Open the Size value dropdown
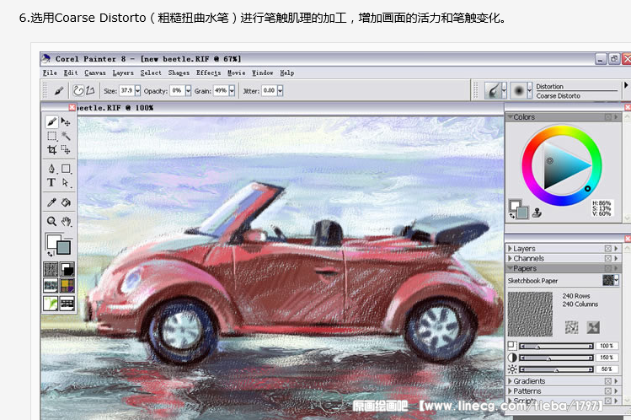The width and height of the screenshot is (631, 420). coord(137,90)
